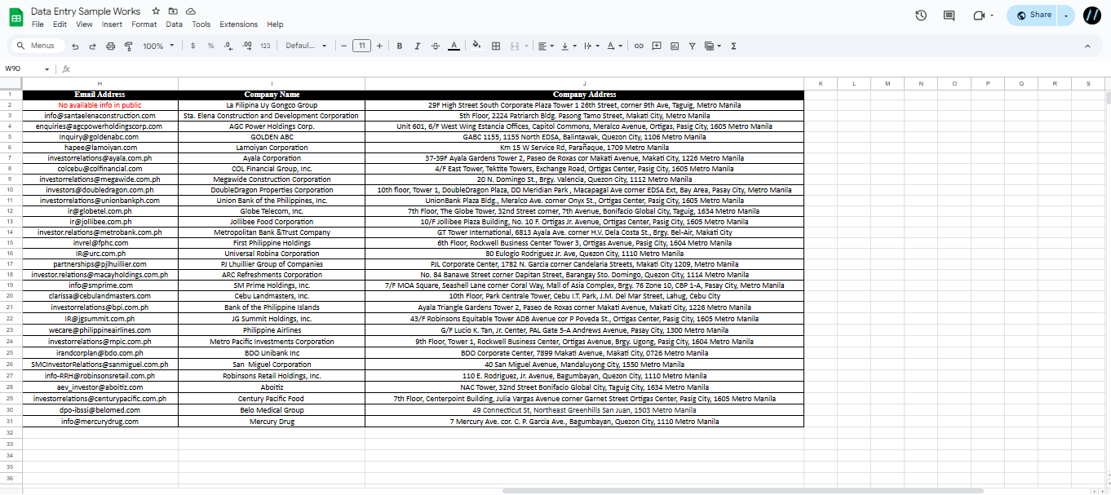Increase font size with plus
The height and width of the screenshot is (495, 1111).
tap(379, 46)
